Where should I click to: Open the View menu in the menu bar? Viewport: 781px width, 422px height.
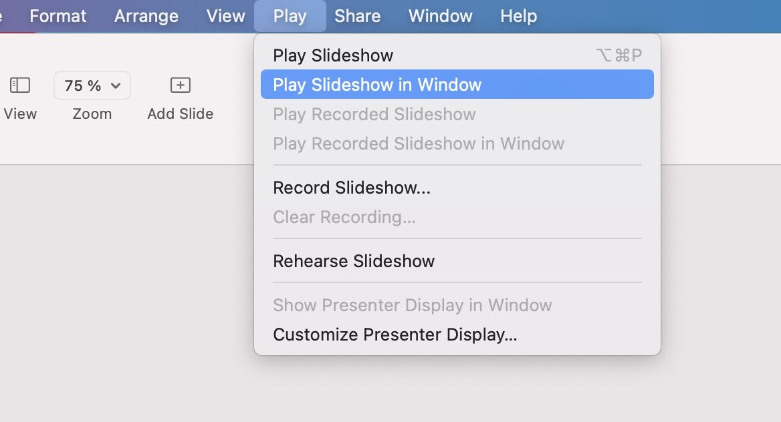(226, 16)
